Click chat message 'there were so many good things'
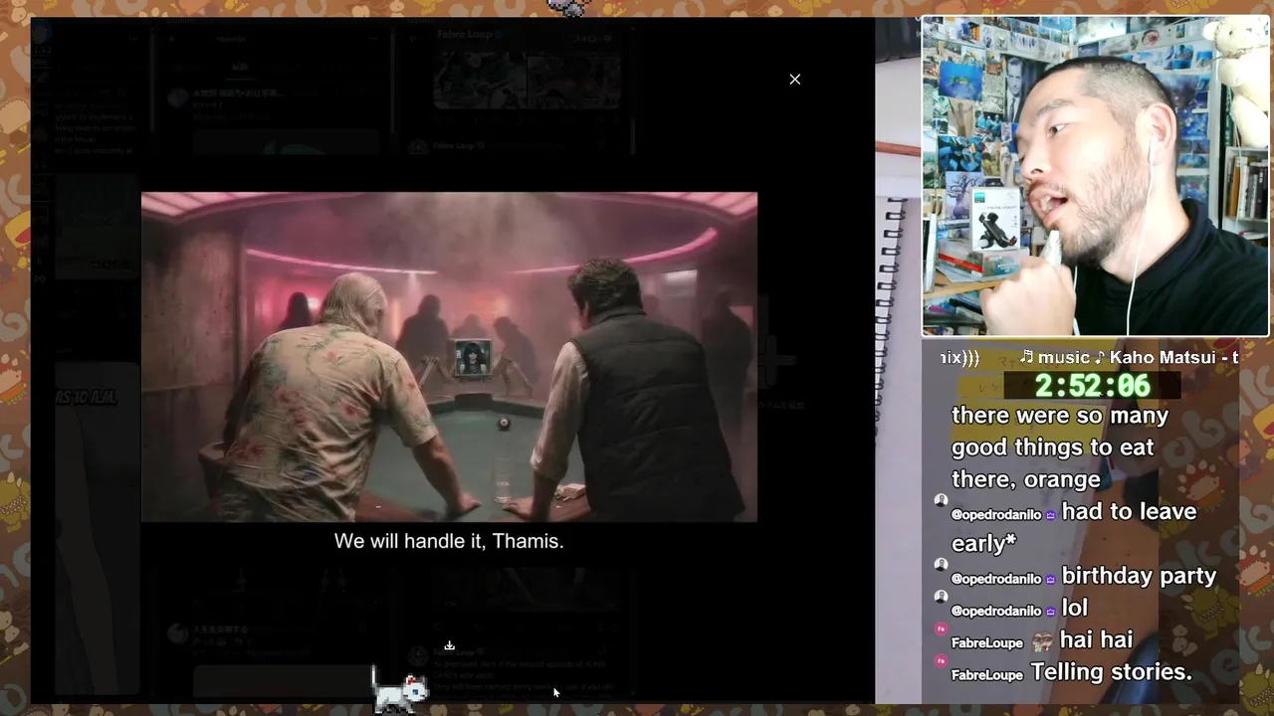The height and width of the screenshot is (716, 1274). 1060,447
